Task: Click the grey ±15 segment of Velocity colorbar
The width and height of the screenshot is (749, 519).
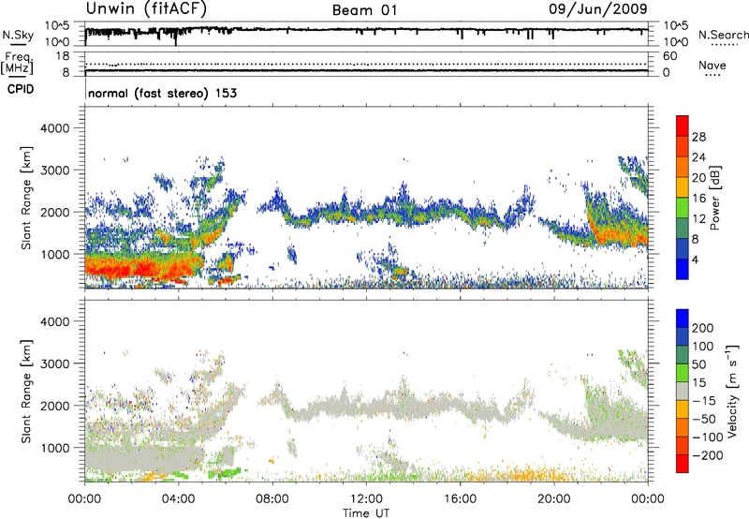Action: [x=683, y=391]
